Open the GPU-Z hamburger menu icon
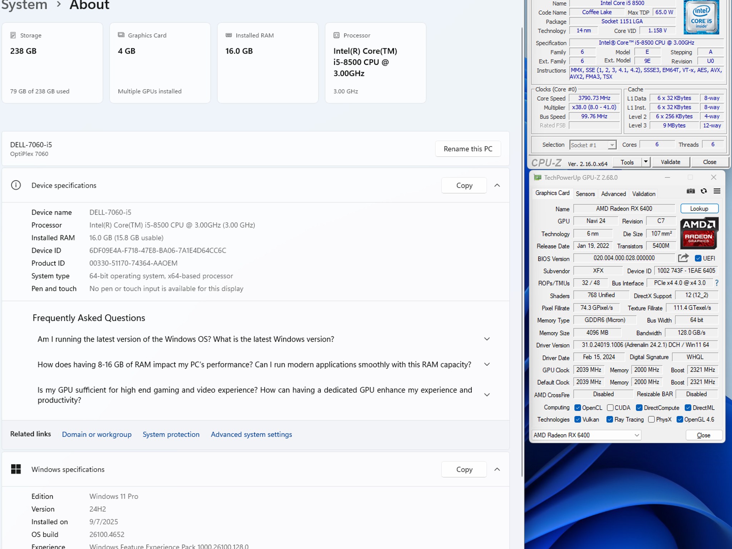Image resolution: width=732 pixels, height=549 pixels. (717, 191)
